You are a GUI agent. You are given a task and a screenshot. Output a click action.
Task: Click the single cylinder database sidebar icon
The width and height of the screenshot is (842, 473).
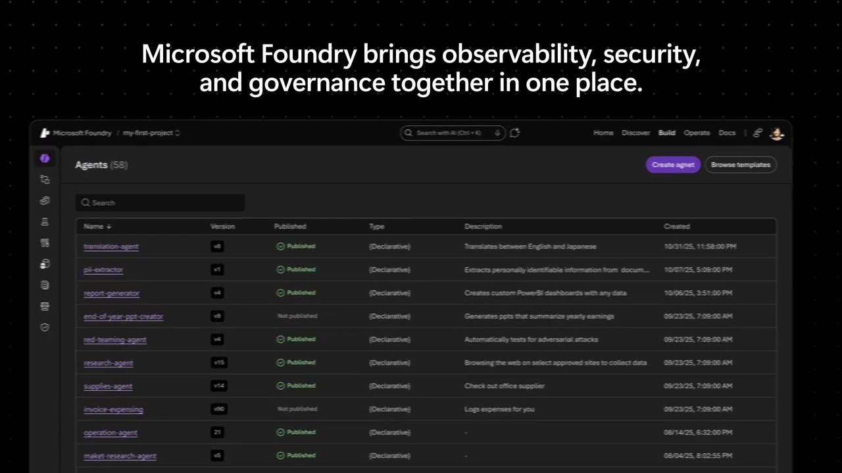45,285
